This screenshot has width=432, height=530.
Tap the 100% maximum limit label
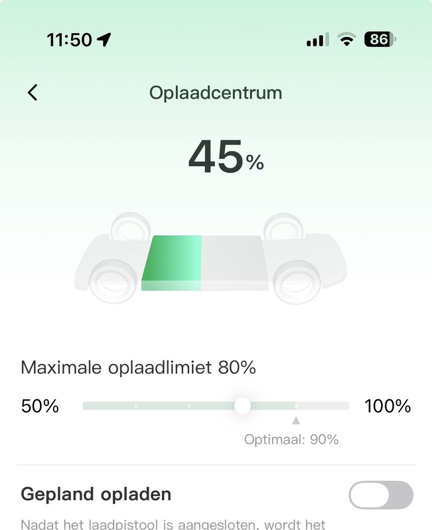click(388, 406)
